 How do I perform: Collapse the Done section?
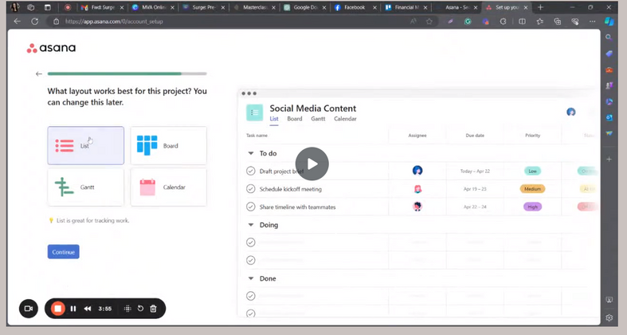(x=251, y=278)
